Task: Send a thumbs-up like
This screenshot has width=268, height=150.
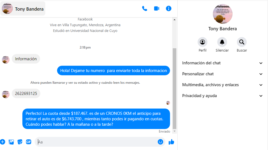Action: [171, 142]
